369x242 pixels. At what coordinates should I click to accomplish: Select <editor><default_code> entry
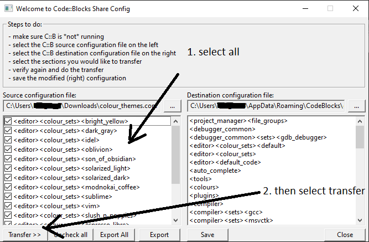point(225,162)
